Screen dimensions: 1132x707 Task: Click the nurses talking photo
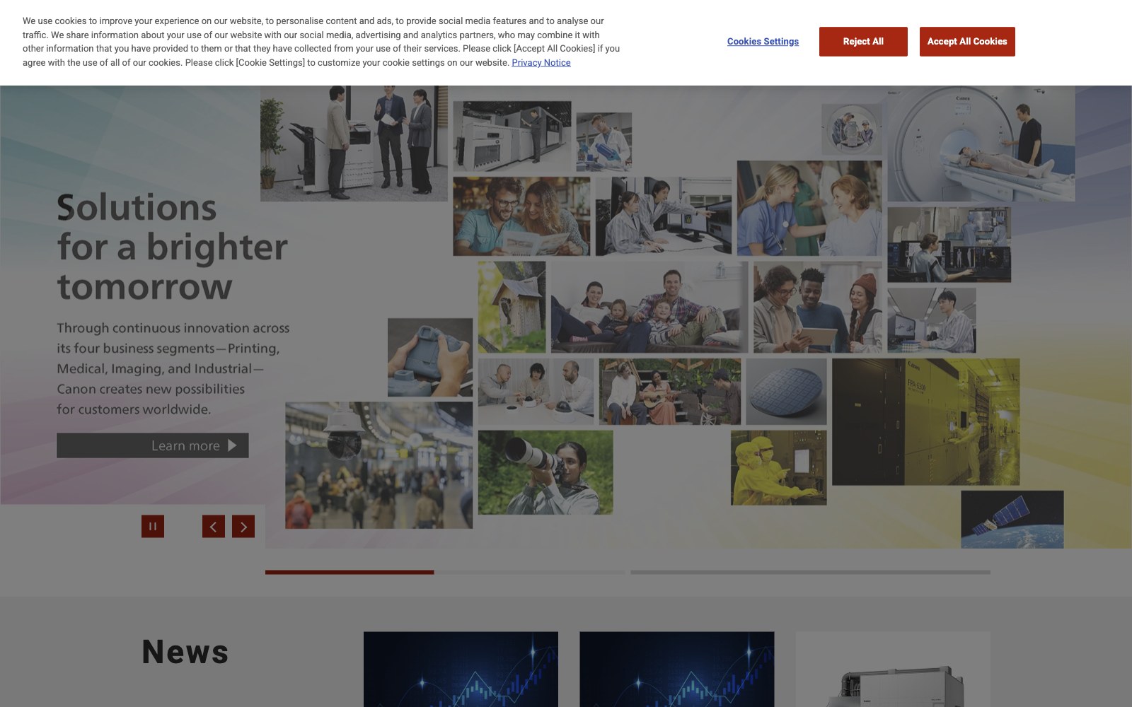[809, 208]
